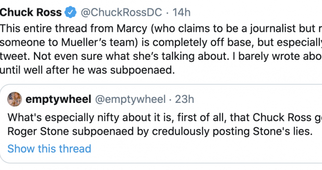Image resolution: width=322 pixels, height=170 pixels.
Task: Click the @emptywheel handle
Action: (x=130, y=99)
